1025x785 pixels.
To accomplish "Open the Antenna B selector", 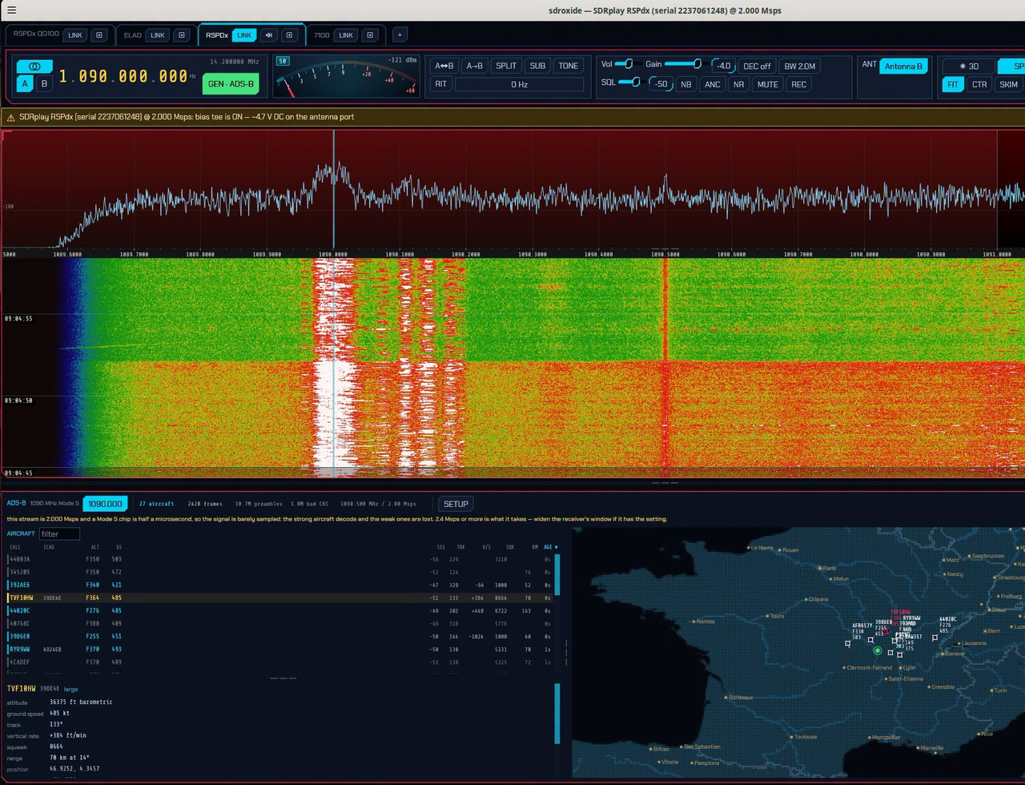I will click(903, 66).
